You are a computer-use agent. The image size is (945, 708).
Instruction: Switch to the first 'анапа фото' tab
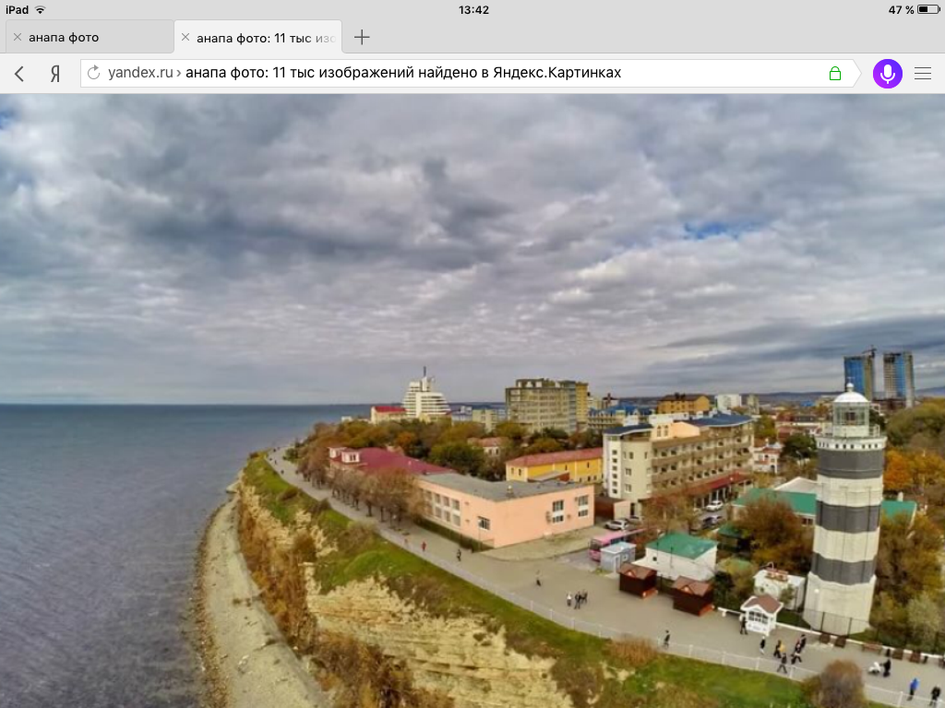click(x=90, y=37)
